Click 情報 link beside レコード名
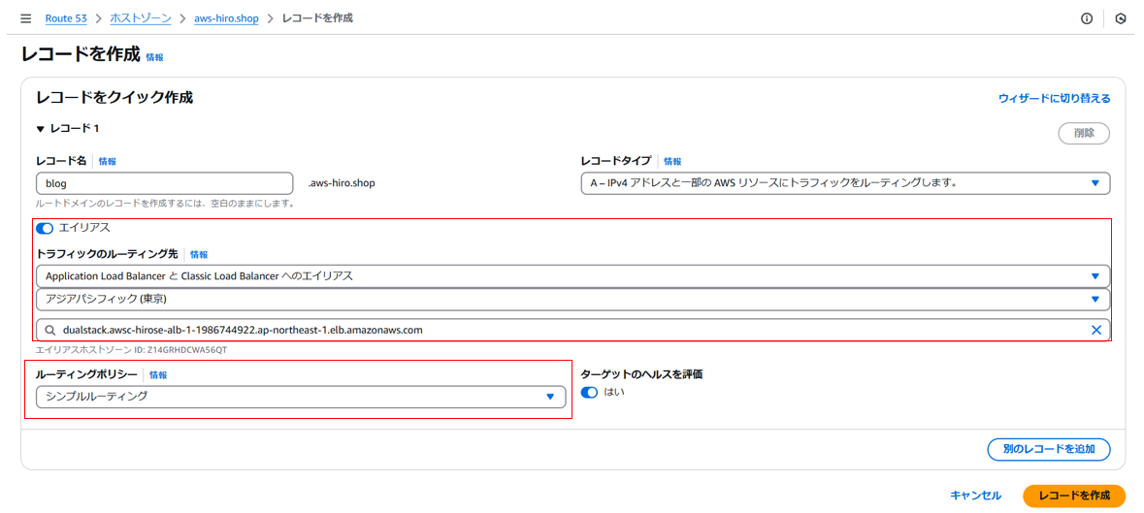1144x513 pixels. click(108, 161)
